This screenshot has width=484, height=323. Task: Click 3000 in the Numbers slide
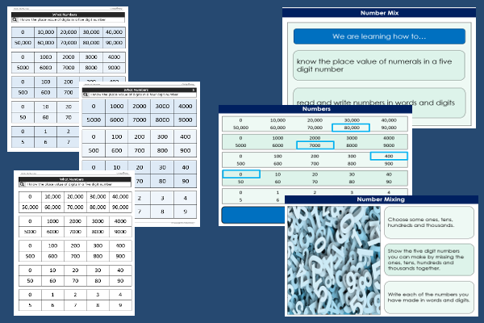pyautogui.click(x=352, y=138)
